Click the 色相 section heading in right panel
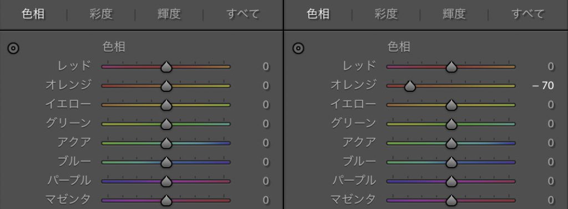 399,48
